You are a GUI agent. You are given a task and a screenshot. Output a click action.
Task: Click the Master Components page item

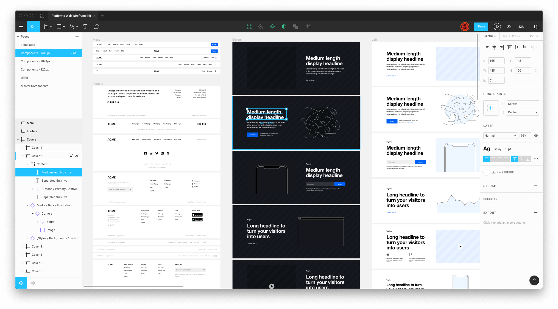click(35, 86)
